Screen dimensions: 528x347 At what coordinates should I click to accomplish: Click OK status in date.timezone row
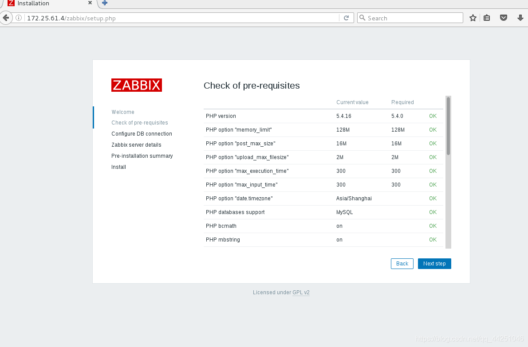click(433, 199)
